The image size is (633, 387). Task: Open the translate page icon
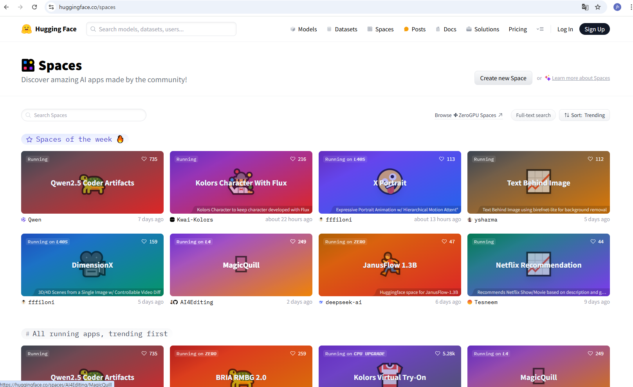tap(585, 7)
